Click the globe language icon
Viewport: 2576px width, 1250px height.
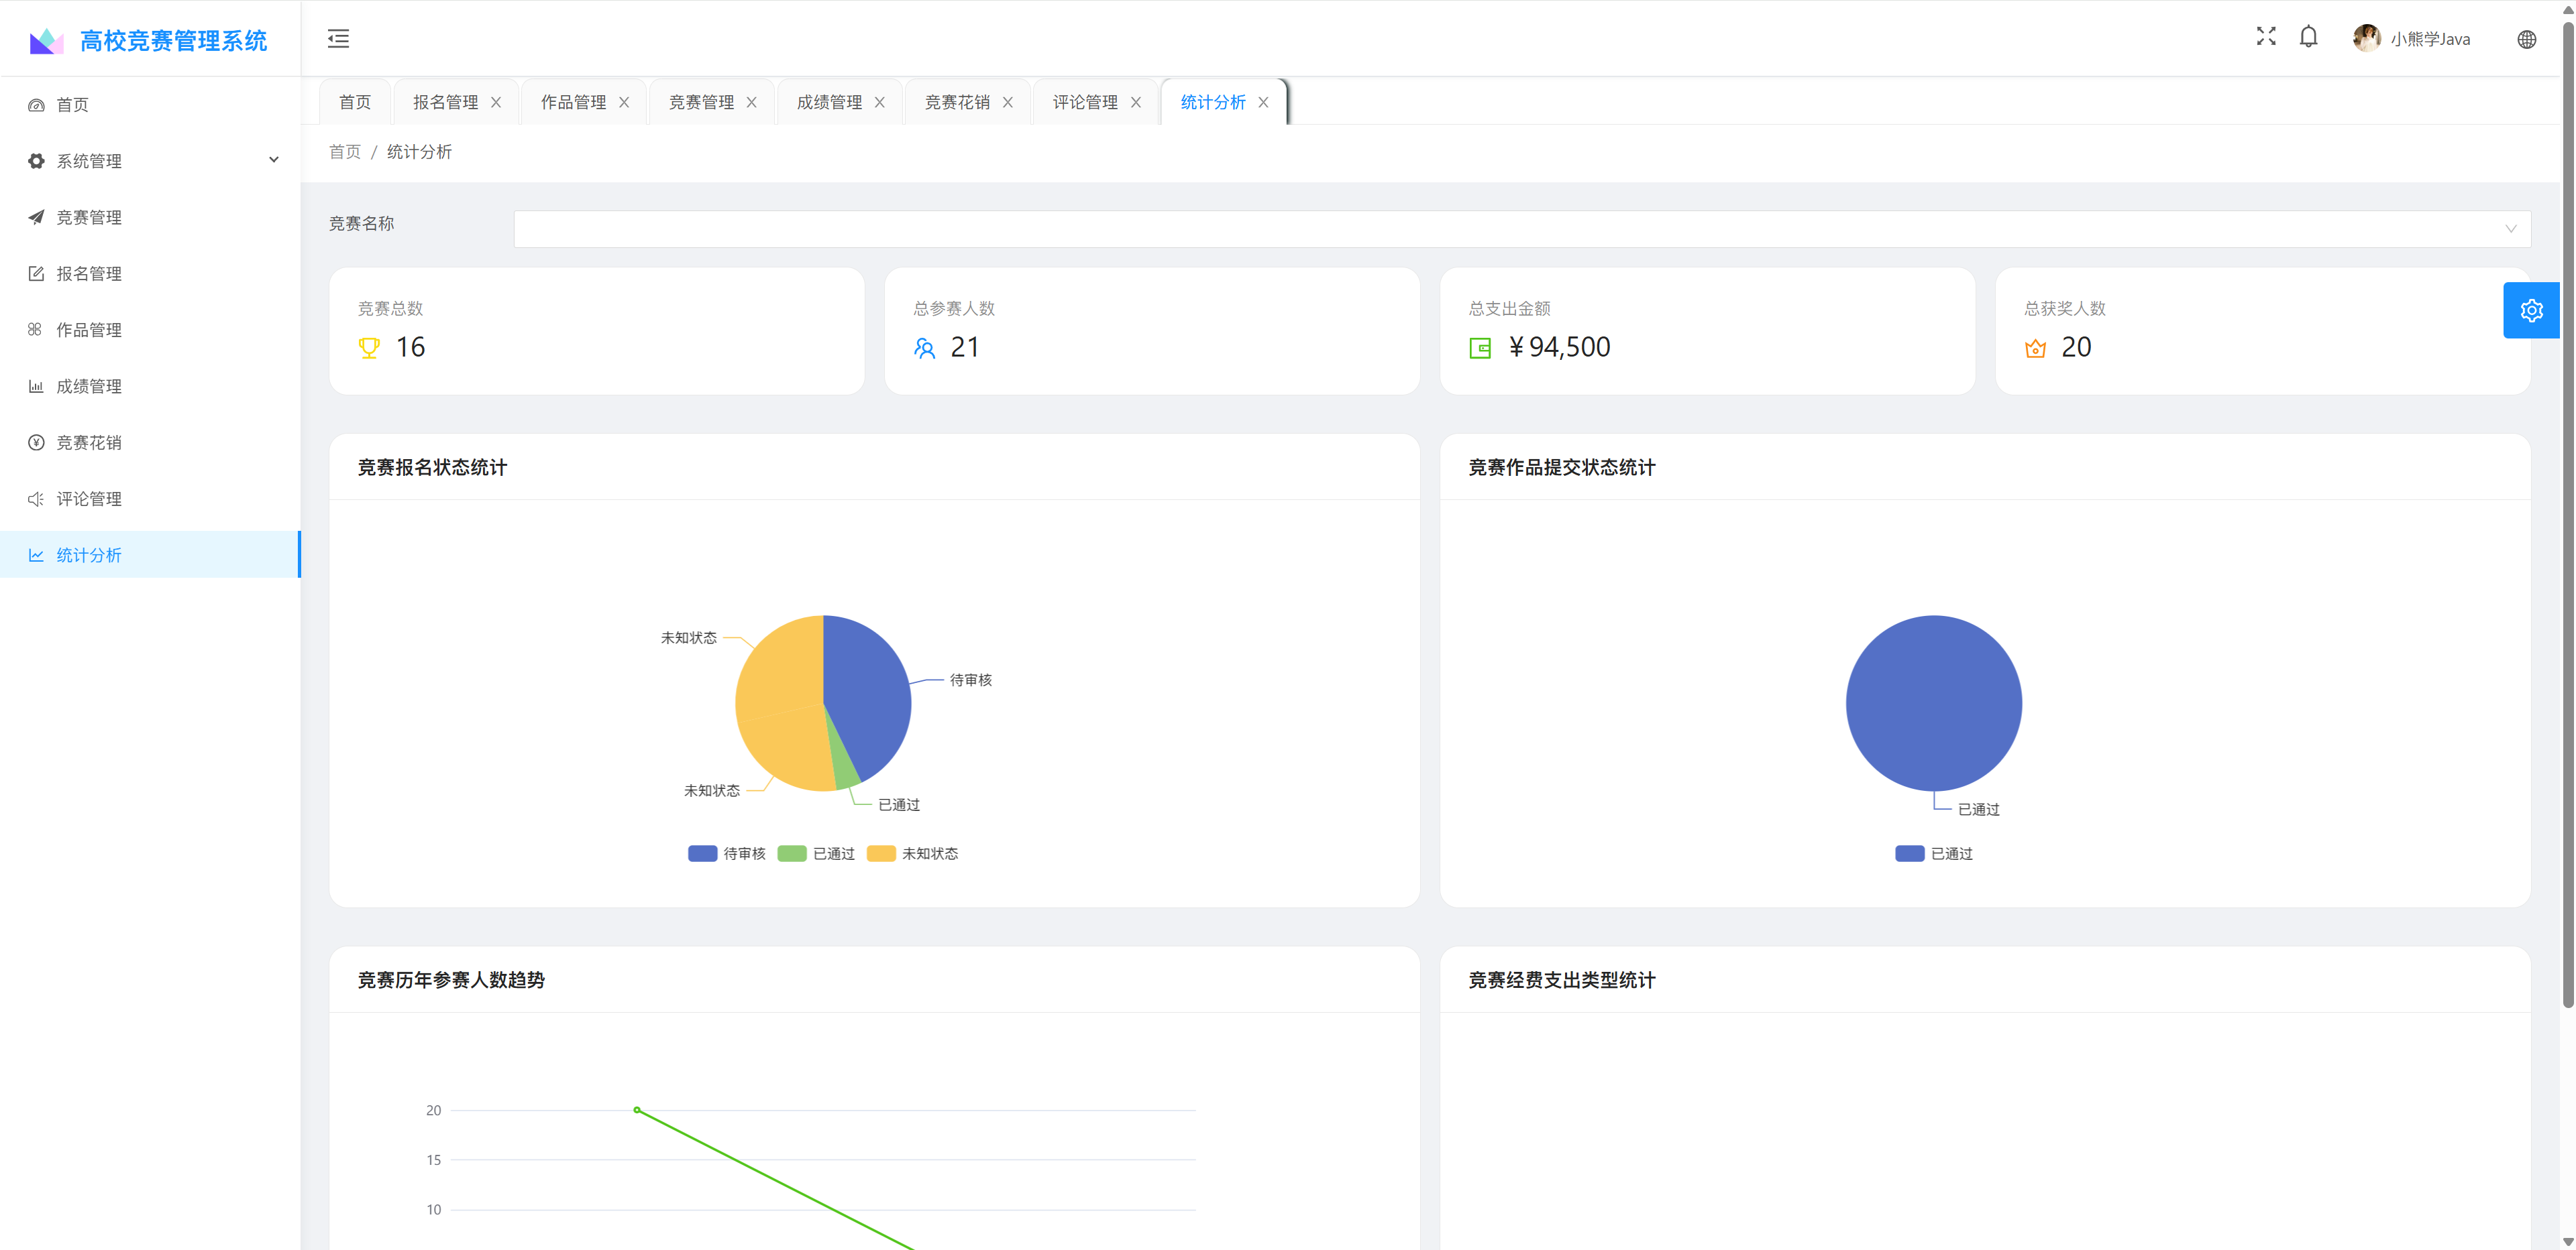(x=2526, y=39)
